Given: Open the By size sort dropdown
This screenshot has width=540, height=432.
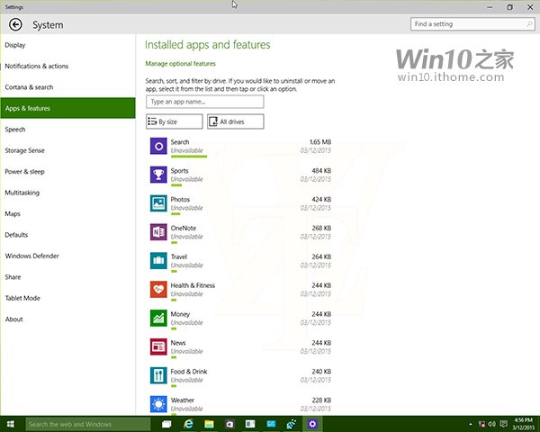Looking at the screenshot, I should click(175, 121).
